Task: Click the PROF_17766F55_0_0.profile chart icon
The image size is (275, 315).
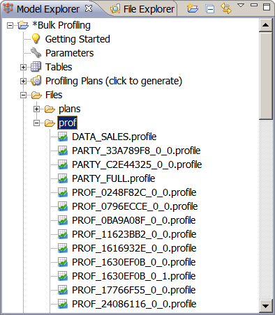Action: pos(63,290)
